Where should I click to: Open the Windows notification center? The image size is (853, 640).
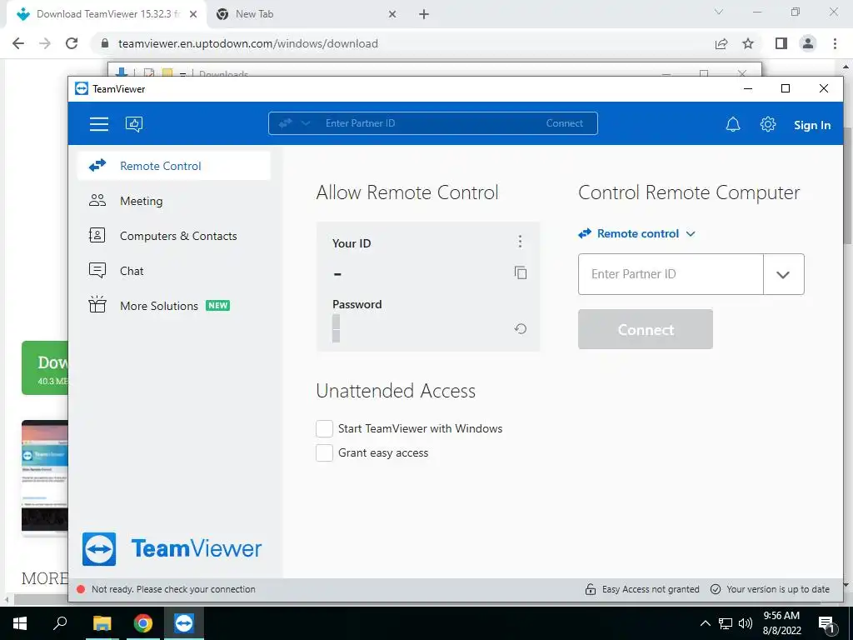827,624
